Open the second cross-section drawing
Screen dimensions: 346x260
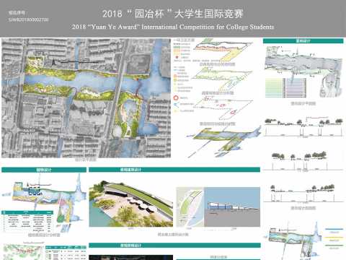[303, 161]
